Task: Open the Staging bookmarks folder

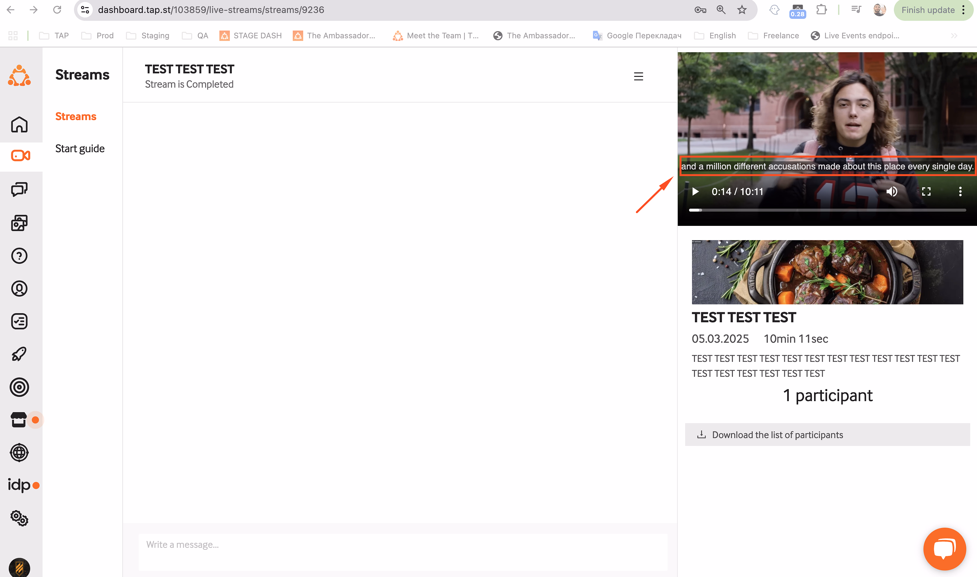Action: [x=148, y=36]
